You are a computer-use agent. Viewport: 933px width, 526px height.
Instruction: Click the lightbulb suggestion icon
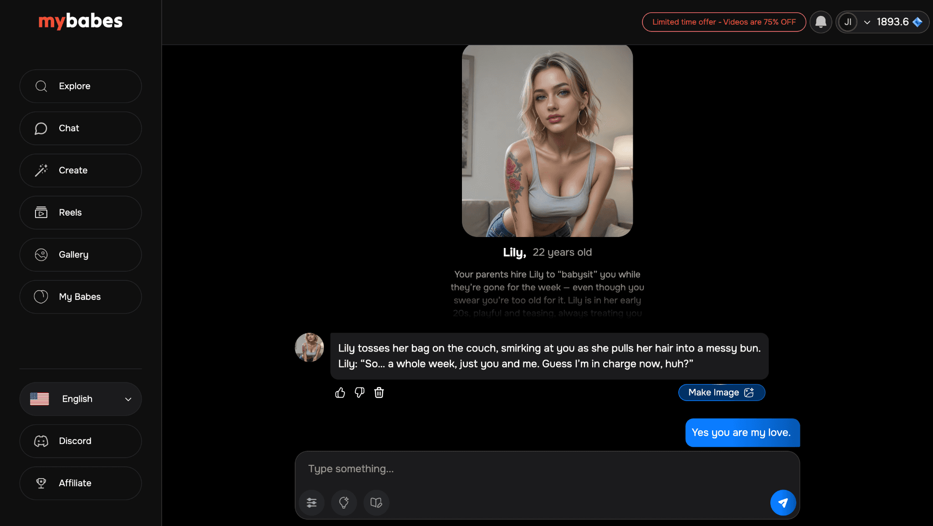[x=344, y=502]
